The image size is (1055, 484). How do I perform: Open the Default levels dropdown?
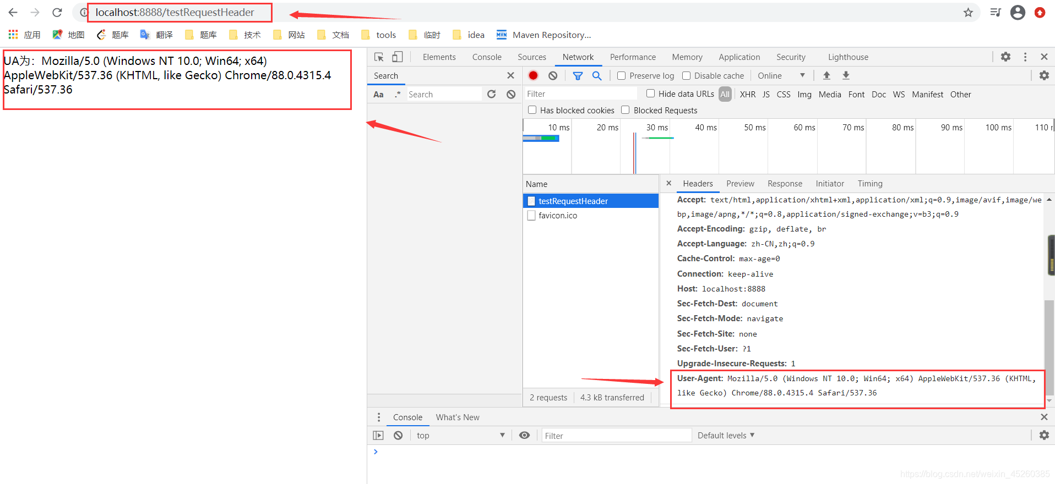point(726,435)
